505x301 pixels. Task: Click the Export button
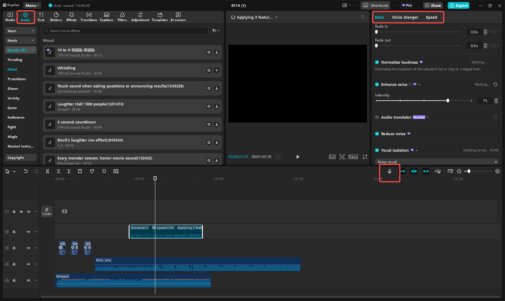(458, 5)
